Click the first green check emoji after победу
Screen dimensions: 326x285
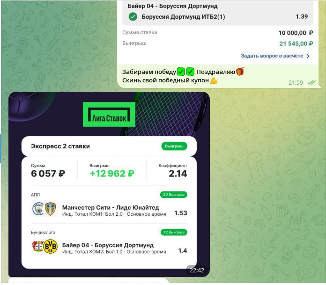[181, 72]
